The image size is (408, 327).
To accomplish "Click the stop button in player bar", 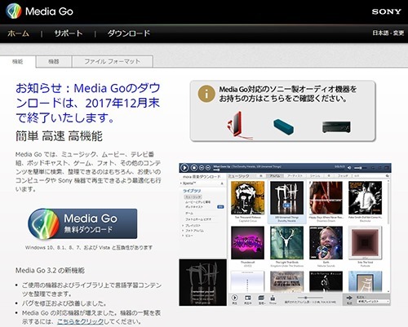I will pyautogui.click(x=194, y=168).
